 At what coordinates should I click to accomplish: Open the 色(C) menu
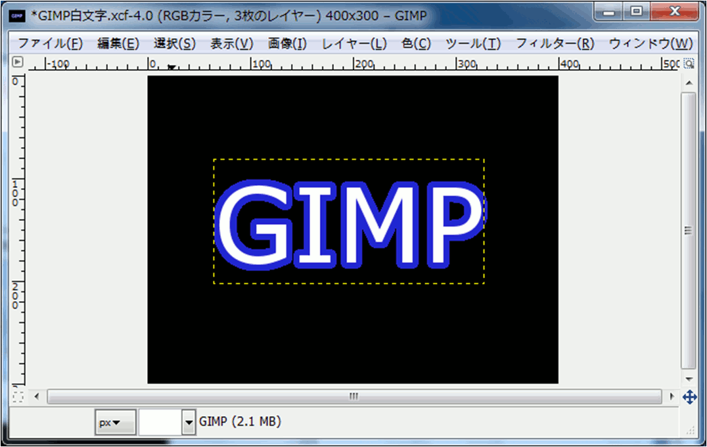coord(416,44)
